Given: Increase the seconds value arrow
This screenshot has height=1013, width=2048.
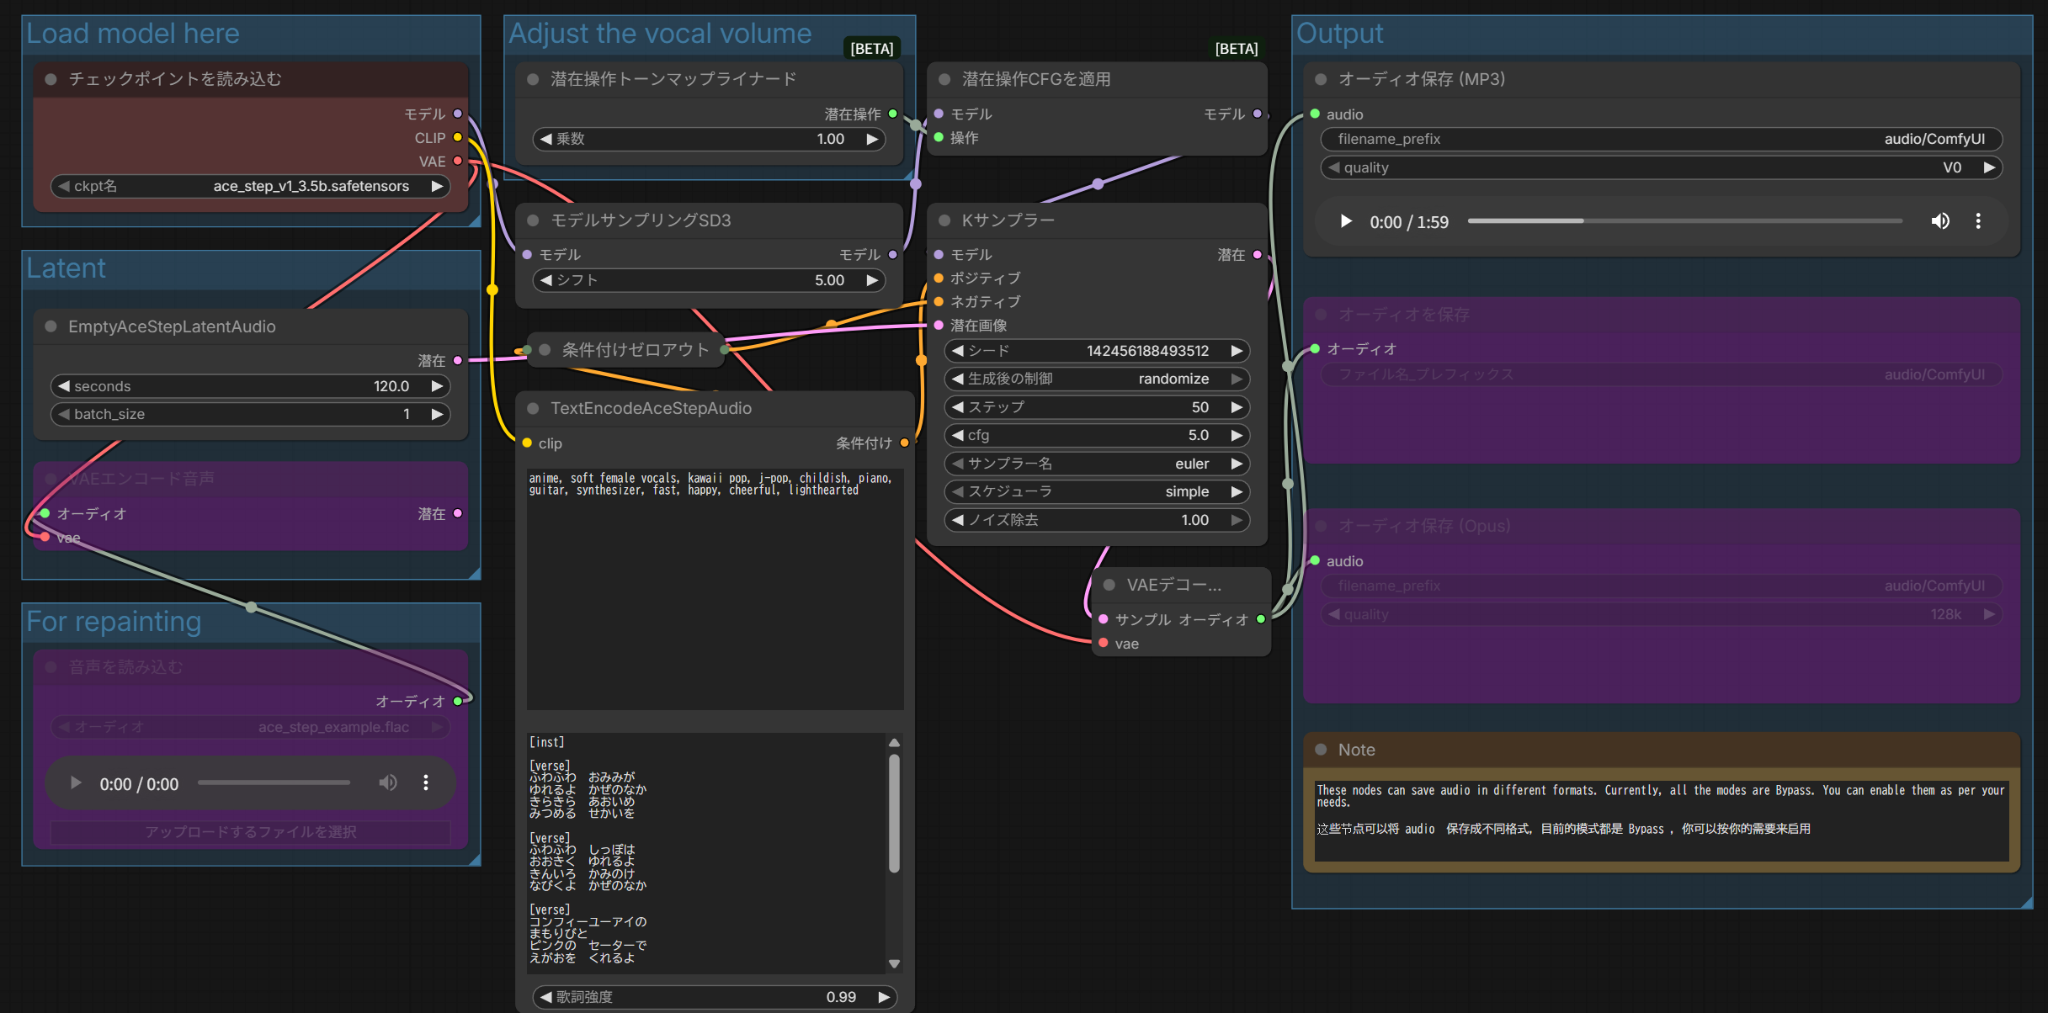Looking at the screenshot, I should coord(437,386).
